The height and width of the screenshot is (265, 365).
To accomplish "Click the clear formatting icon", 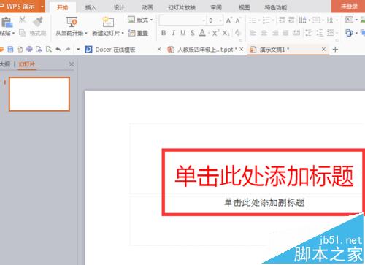I will [238, 33].
